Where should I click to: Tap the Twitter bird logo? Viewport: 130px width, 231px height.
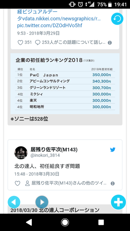coord(113,150)
